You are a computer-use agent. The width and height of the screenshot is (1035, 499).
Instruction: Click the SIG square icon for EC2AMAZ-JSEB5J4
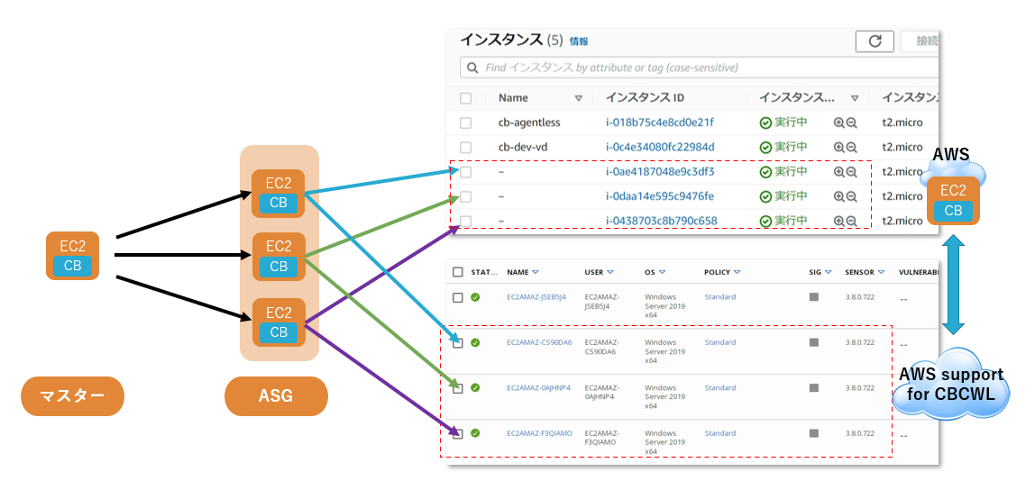(x=814, y=297)
